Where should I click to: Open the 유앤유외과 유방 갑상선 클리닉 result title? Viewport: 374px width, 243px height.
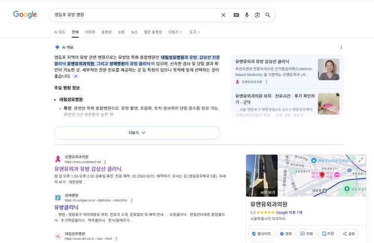pyautogui.click(x=88, y=169)
